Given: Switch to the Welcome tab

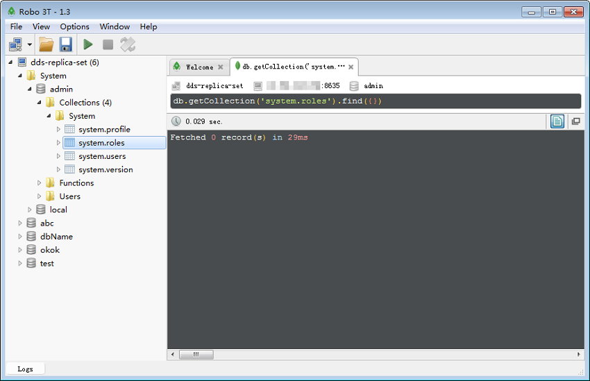Looking at the screenshot, I should pos(199,67).
